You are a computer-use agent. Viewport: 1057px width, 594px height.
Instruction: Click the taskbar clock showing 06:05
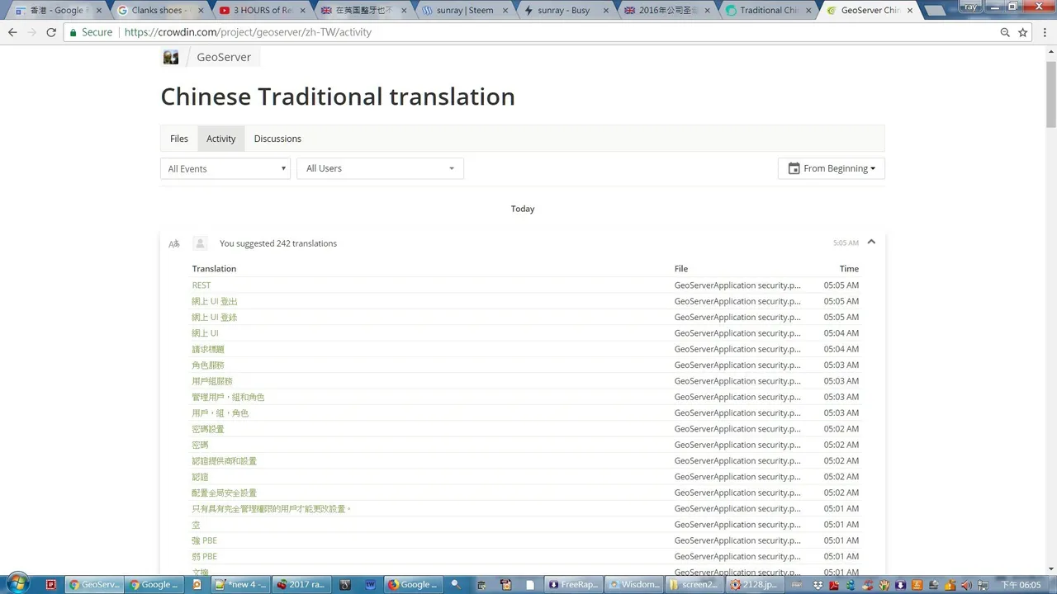1021,584
